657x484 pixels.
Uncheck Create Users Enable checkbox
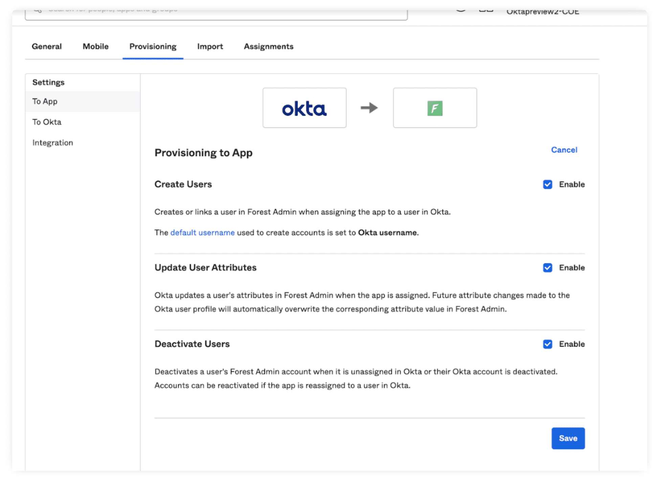click(x=547, y=184)
